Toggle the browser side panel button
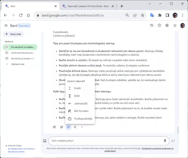The image size is (188, 158). tap(167, 15)
